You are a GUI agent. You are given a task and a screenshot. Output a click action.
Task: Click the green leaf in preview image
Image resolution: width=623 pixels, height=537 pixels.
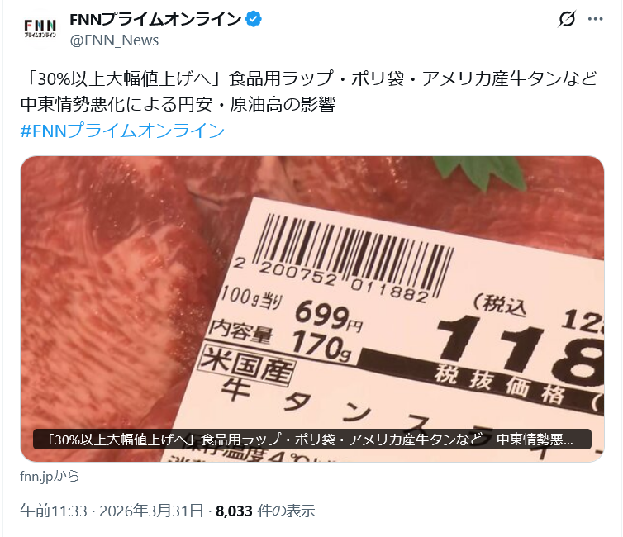coord(482,173)
